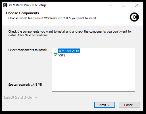Click the 'Space required: 14.8 MB' text
146x114 pixels.
pyautogui.click(x=25, y=85)
